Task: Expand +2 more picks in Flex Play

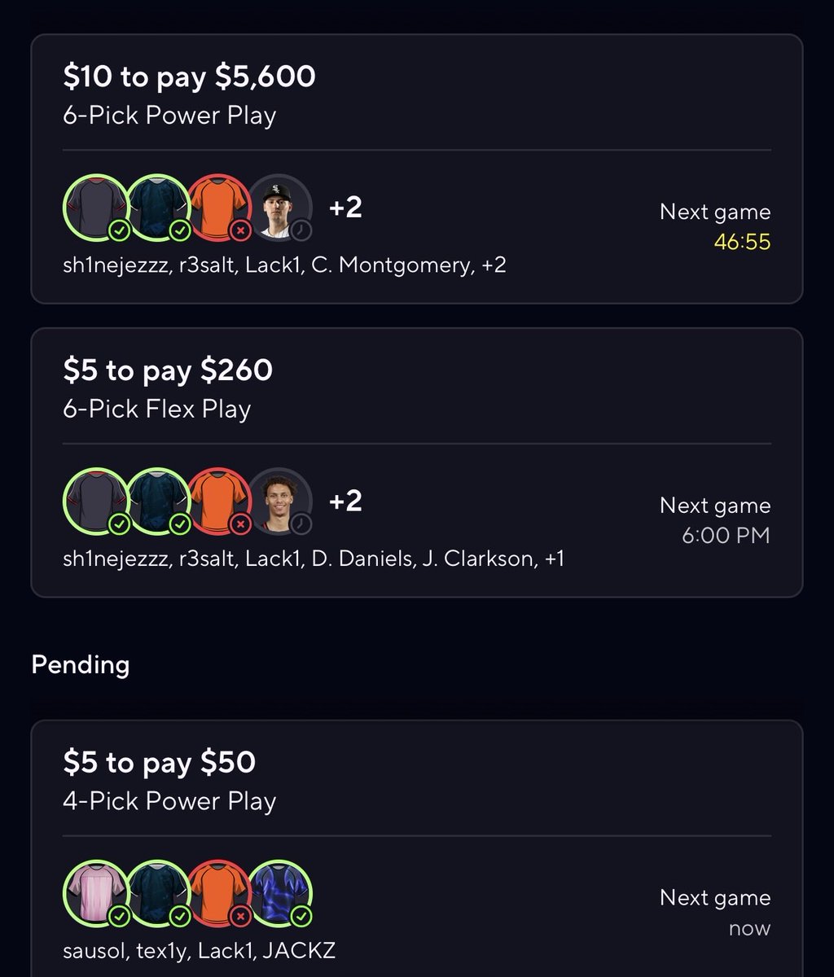Action: (x=345, y=501)
